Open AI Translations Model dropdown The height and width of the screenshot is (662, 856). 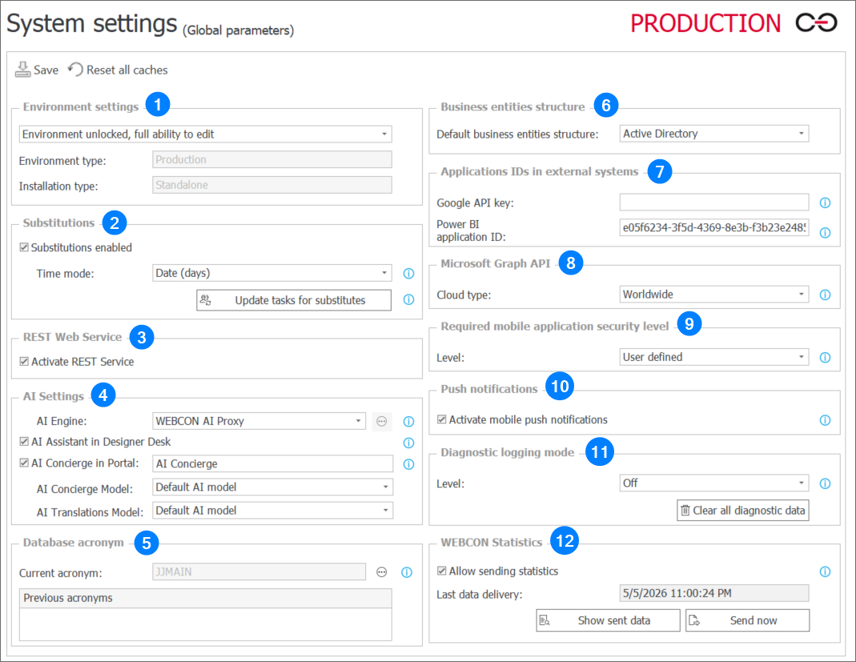pos(272,510)
